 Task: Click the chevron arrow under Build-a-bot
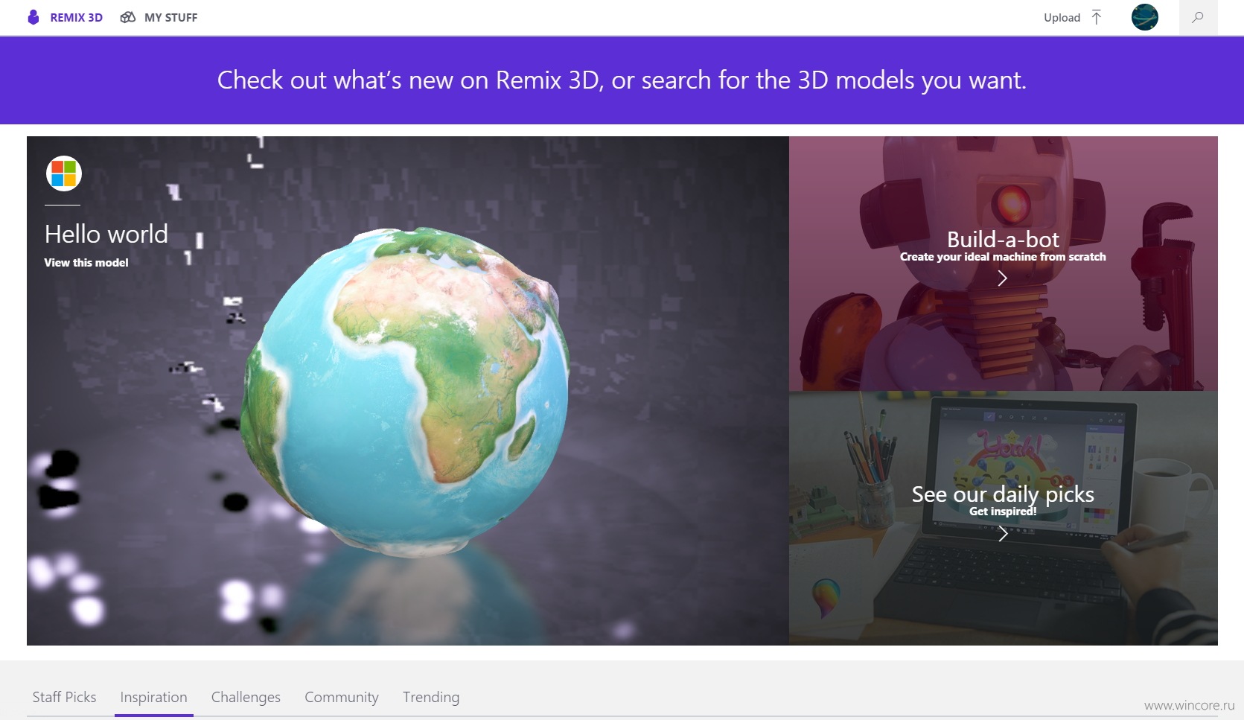click(x=1002, y=278)
